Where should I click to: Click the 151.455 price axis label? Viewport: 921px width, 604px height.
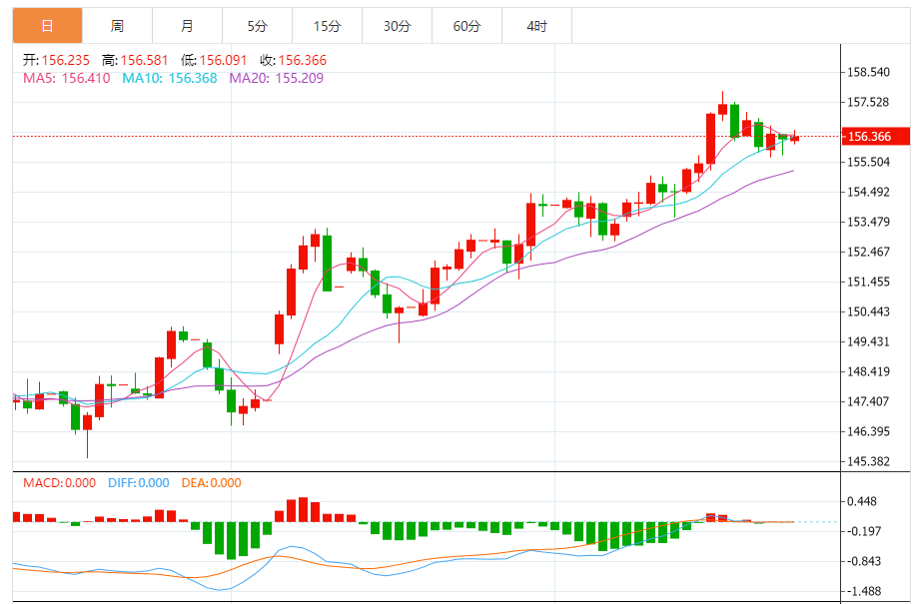click(x=868, y=282)
